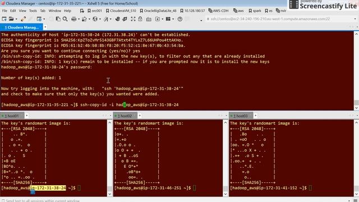Viewport: 359px width, 202px height.
Task: Open the aws session folder bookmark
Action: coord(238,11)
